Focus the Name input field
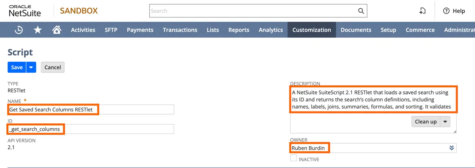The width and height of the screenshot is (475, 168). click(x=90, y=109)
